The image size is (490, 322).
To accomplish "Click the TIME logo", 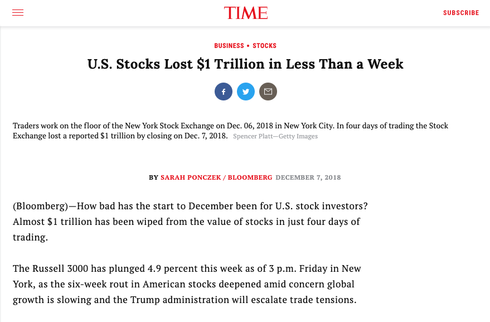I will [x=246, y=13].
